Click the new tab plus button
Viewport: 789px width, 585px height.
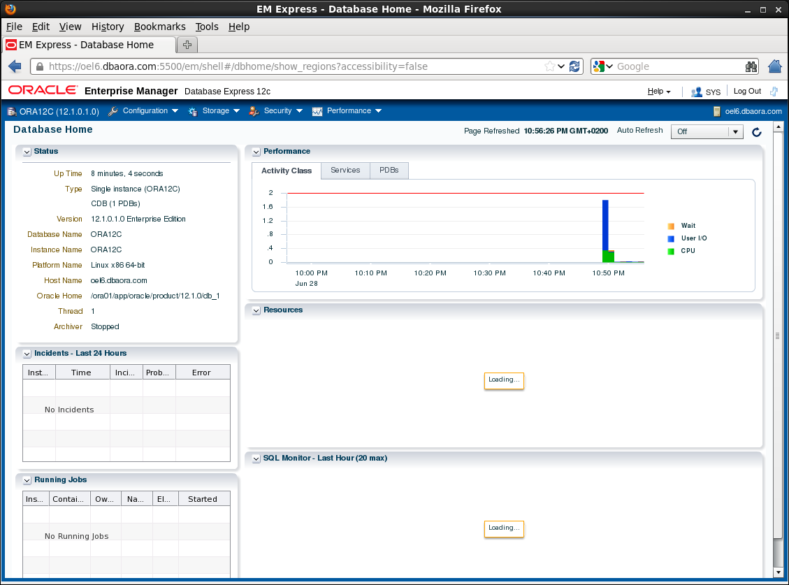tap(187, 45)
